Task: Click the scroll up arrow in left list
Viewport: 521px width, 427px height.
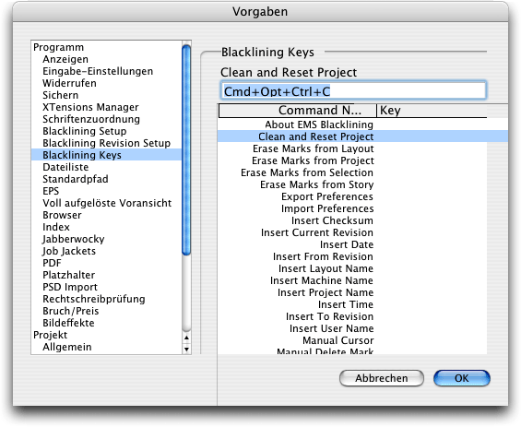Action: click(x=187, y=338)
